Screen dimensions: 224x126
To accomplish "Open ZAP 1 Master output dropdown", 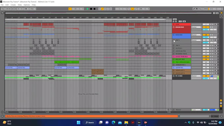I will pyautogui.click(x=196, y=40).
